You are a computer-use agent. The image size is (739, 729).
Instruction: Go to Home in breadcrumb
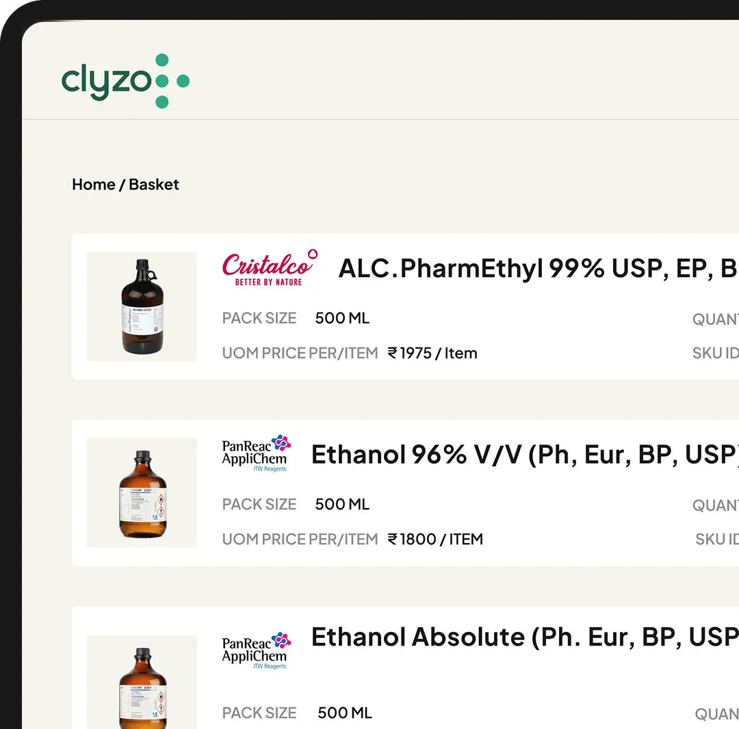coord(94,185)
